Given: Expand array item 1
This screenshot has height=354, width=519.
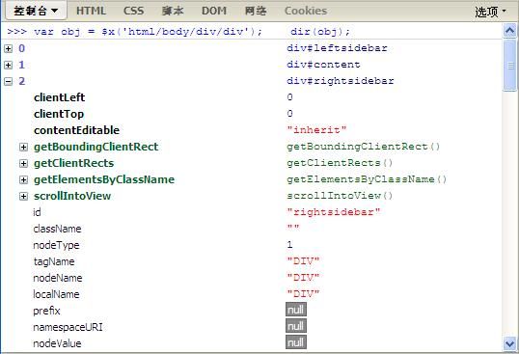Looking at the screenshot, I should (x=9, y=65).
